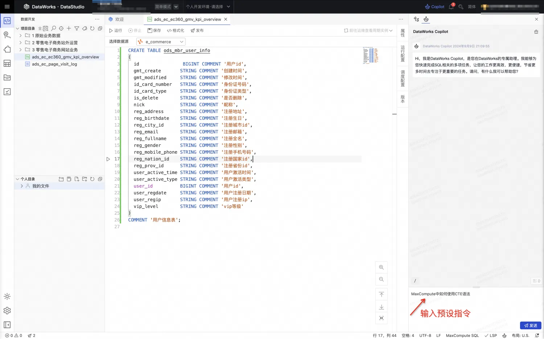
Task: Open the 简单模式 mode dropdown
Action: click(x=166, y=7)
